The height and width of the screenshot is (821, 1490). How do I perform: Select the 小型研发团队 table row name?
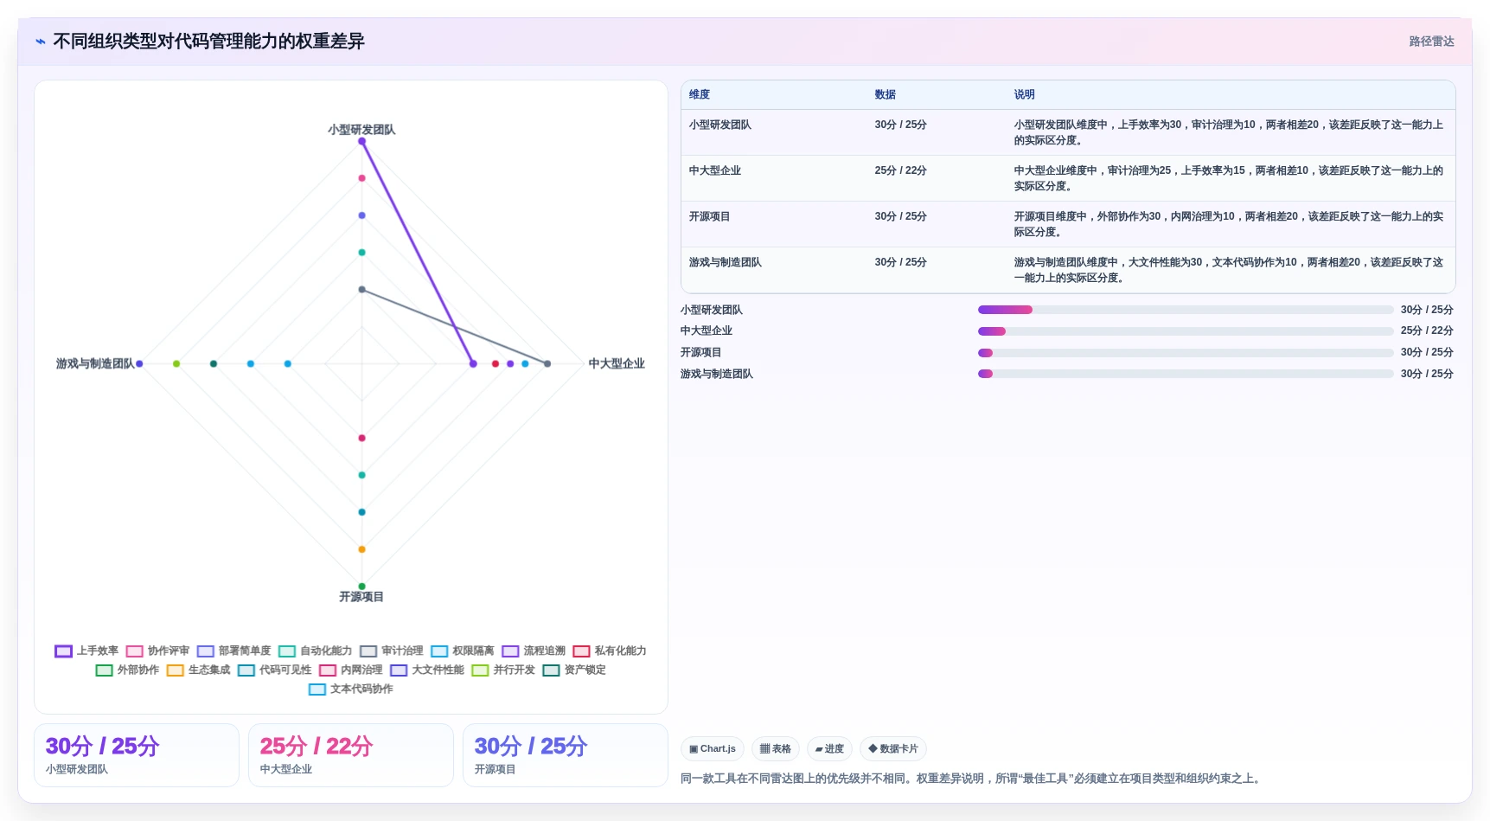tap(719, 125)
